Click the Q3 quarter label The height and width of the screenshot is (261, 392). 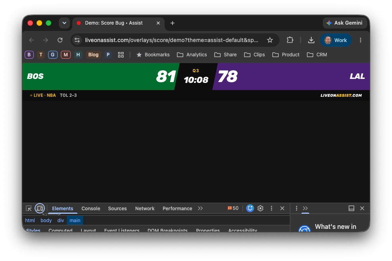pyautogui.click(x=196, y=71)
